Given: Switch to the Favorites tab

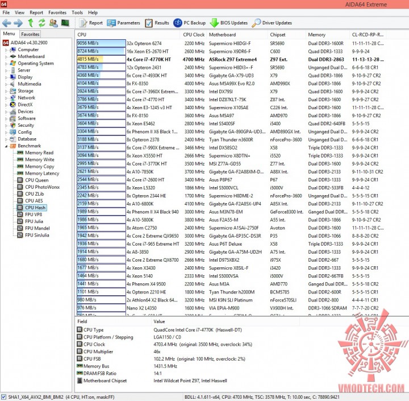Looking at the screenshot, I should point(30,34).
